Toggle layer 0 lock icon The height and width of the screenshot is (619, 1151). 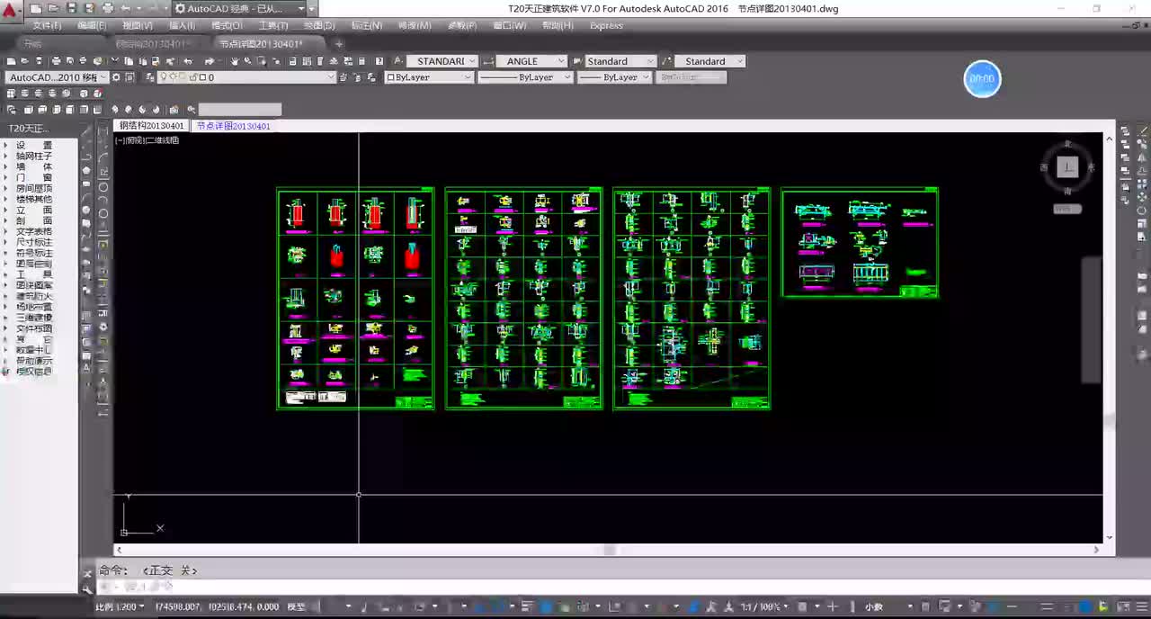click(x=192, y=77)
